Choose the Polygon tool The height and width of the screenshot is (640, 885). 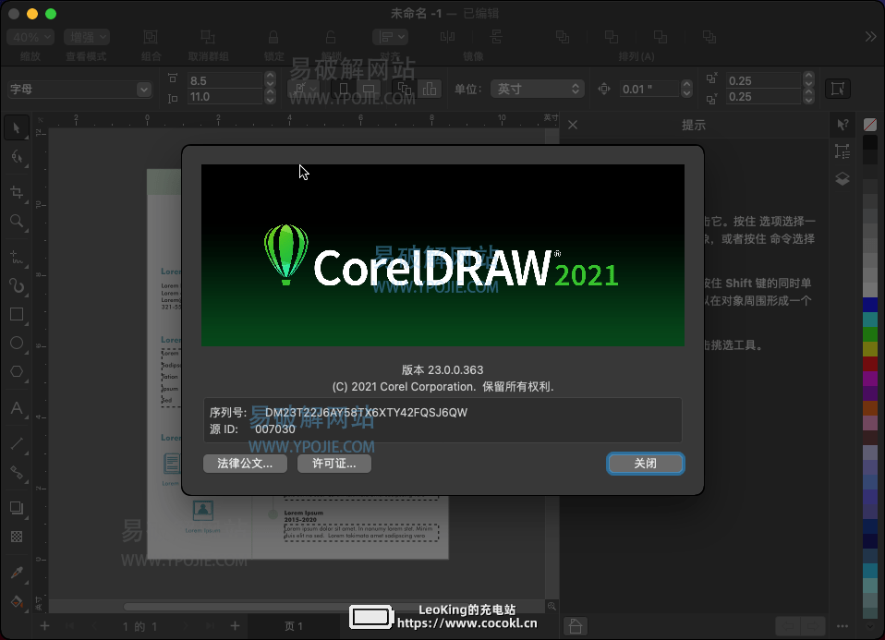[x=17, y=371]
